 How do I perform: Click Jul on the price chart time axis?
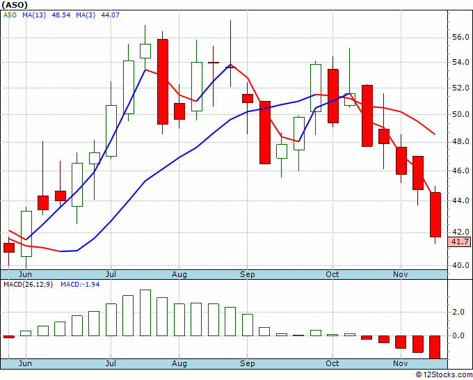(x=111, y=274)
